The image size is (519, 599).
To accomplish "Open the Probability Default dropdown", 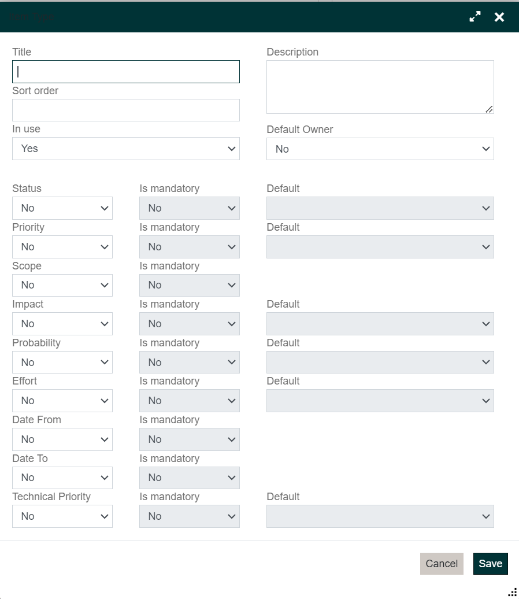I will (x=380, y=362).
